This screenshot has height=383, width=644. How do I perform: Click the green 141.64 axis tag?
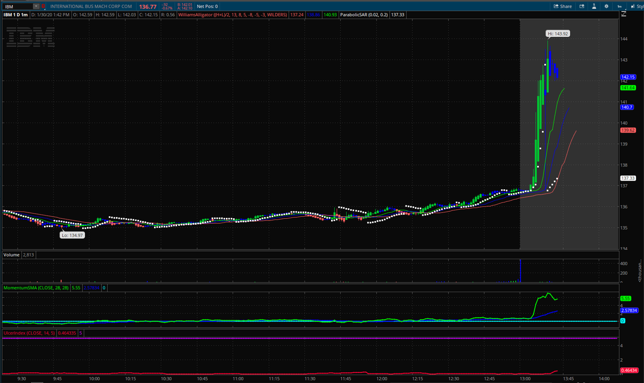coord(628,87)
